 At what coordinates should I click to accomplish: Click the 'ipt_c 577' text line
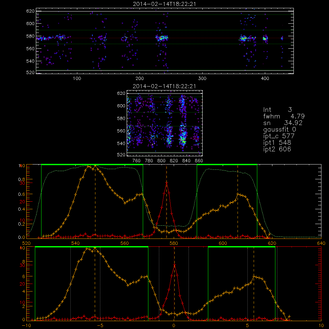tap(279, 136)
